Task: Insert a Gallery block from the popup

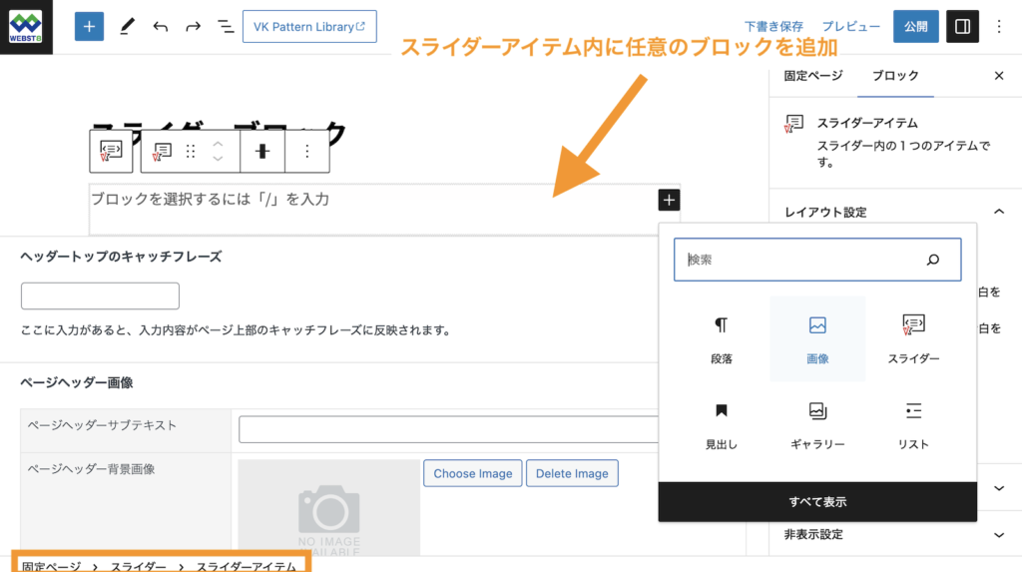Action: coord(817,424)
